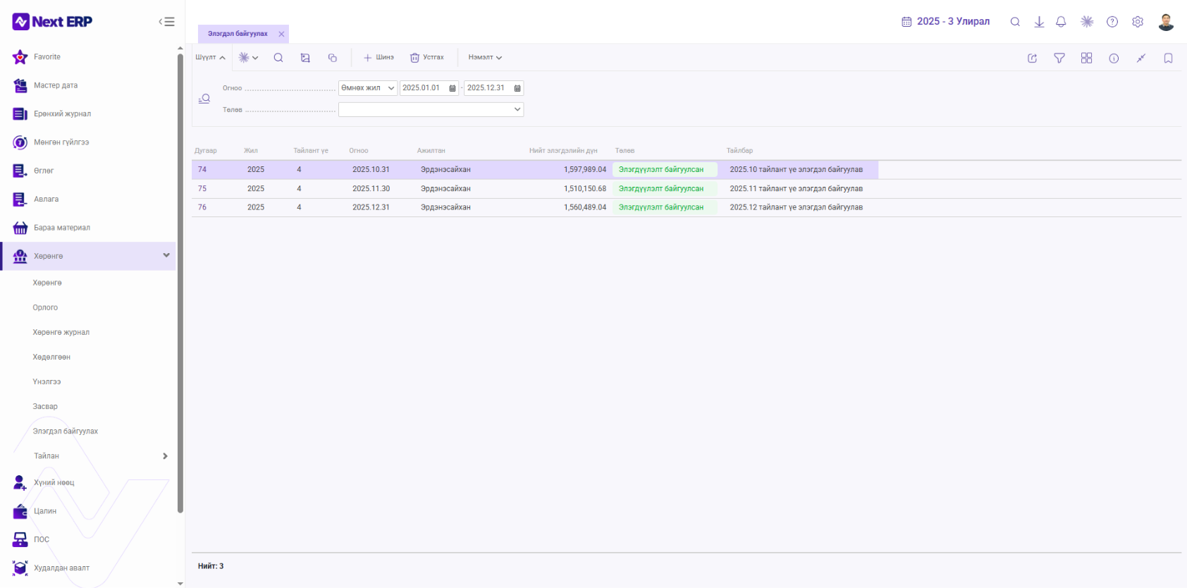Viewport: 1187px width, 588px height.
Task: Collapse the sidebar menu icon
Action: [x=167, y=22]
